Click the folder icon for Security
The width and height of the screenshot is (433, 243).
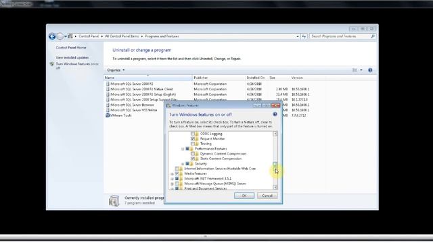point(191,163)
